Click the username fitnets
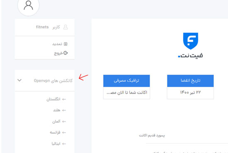The height and width of the screenshot is (153, 228). [42, 27]
